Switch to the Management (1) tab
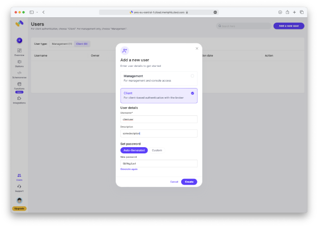This screenshot has width=318, height=227. pos(62,44)
